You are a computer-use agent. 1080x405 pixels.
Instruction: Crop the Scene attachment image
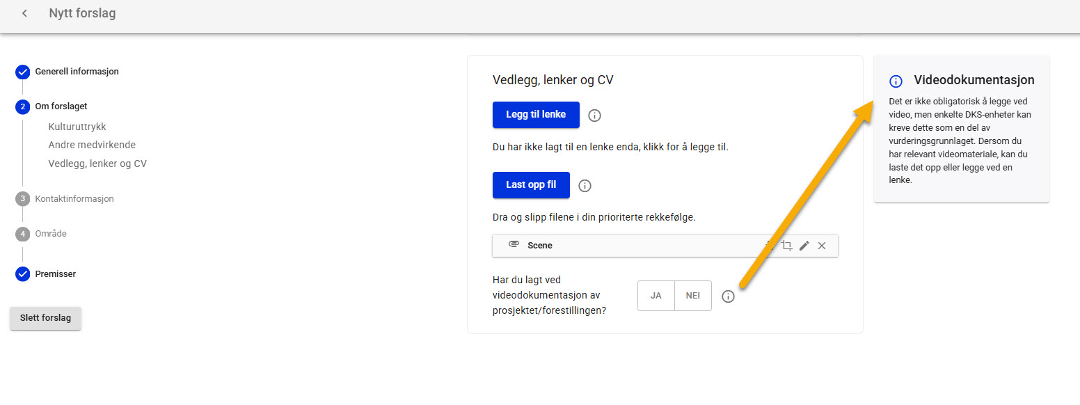click(787, 246)
